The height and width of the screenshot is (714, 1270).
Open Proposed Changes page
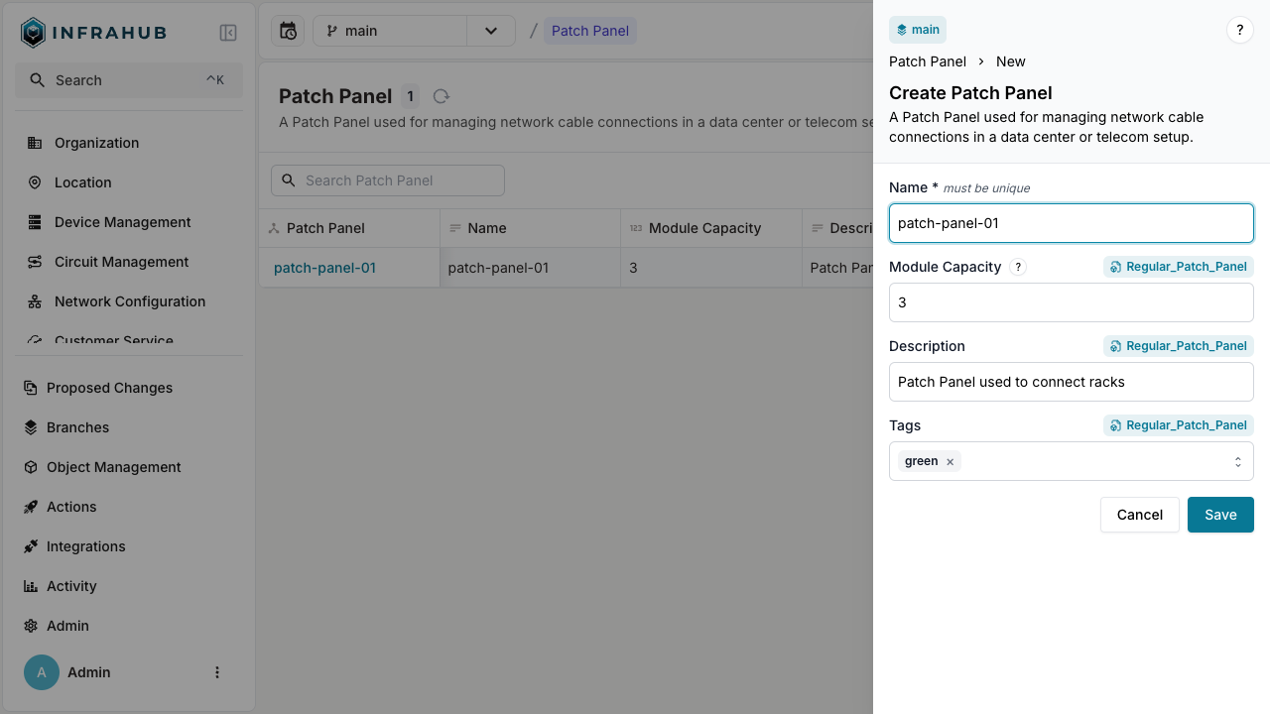coord(109,388)
